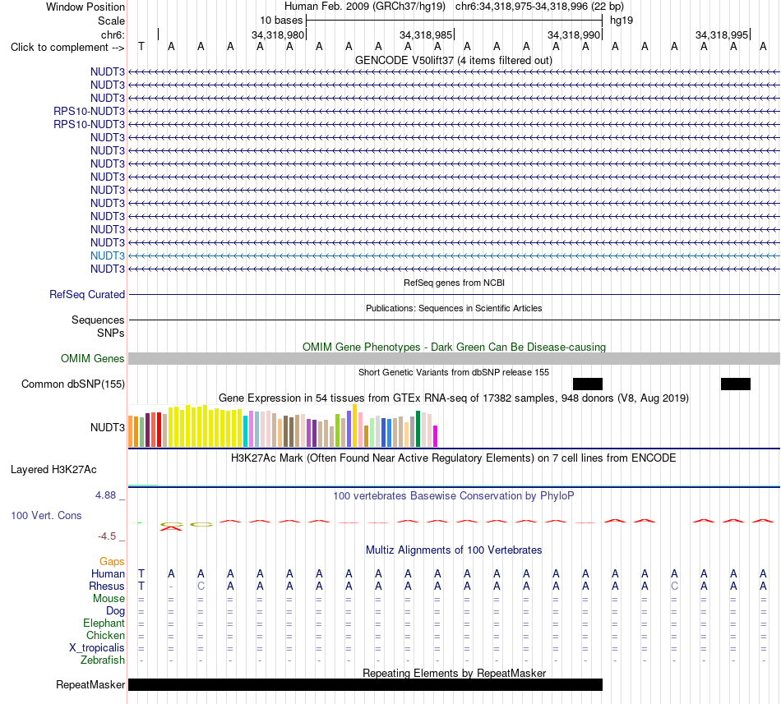Click the Window Position label
Image resolution: width=781 pixels, height=704 pixels.
click(85, 7)
